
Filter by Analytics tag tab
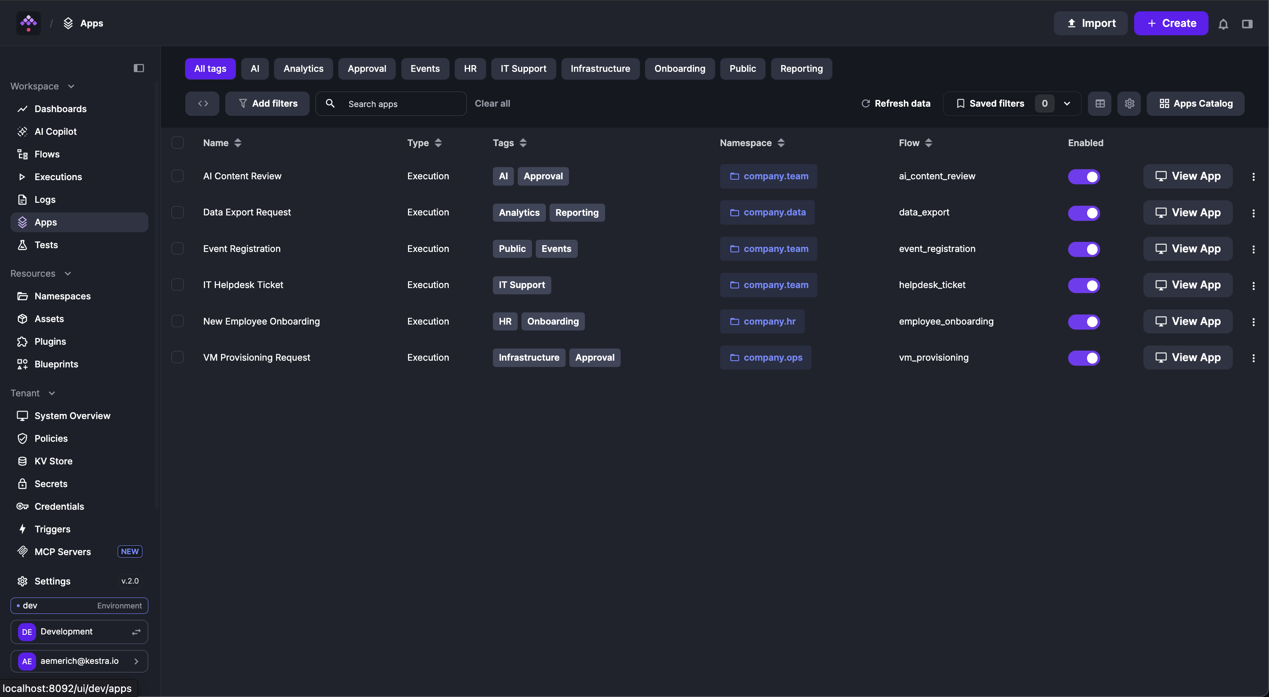click(303, 68)
